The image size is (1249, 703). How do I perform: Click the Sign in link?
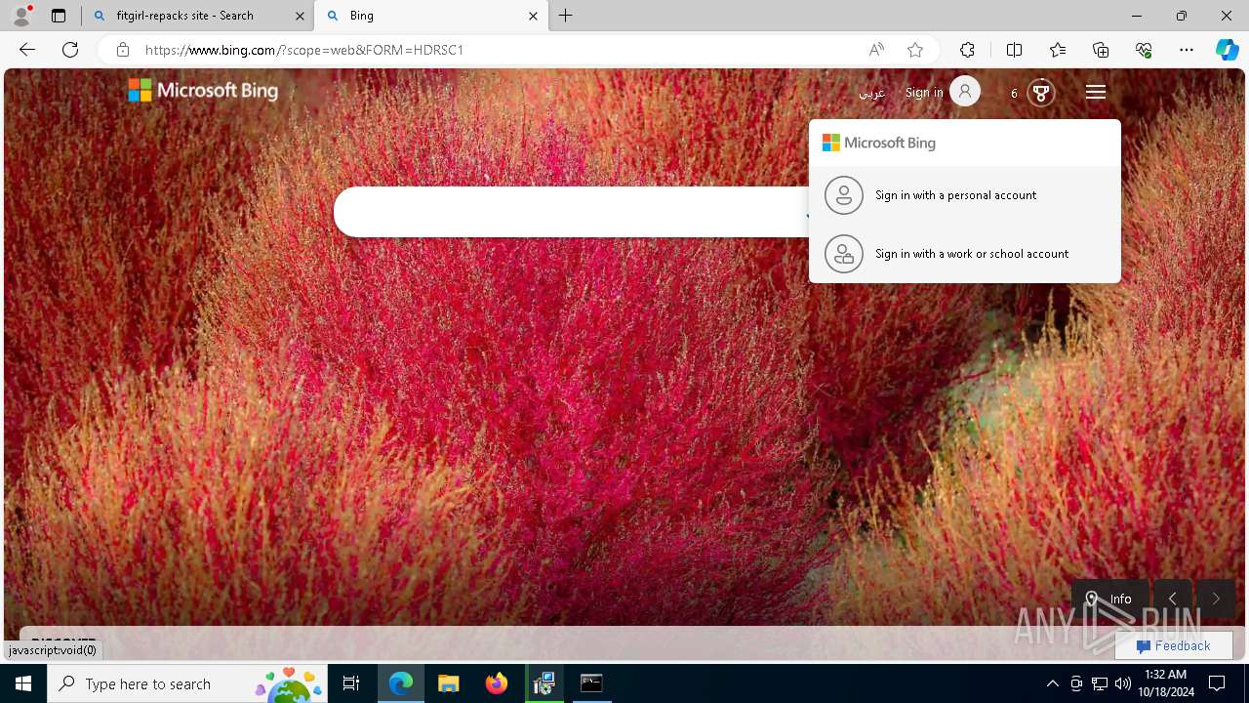pos(924,93)
